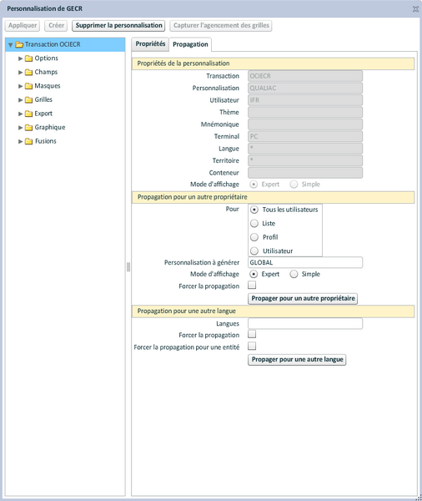Select the Profil radio option
422x501 pixels.
254,237
